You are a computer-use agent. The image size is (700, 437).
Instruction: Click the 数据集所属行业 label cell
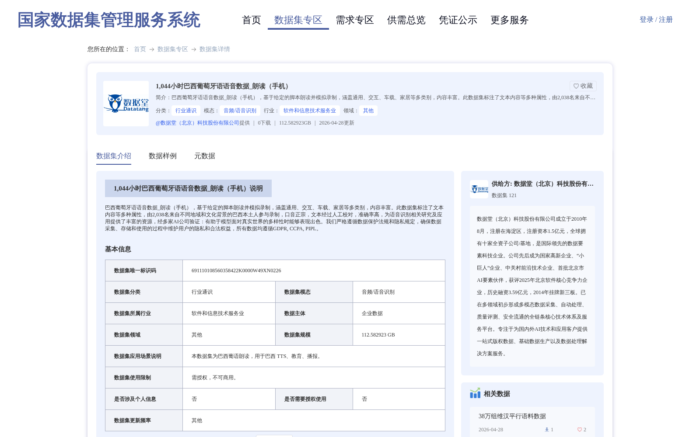[x=144, y=313]
